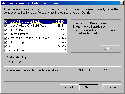The image size is (125, 94).
Task: Click the 19616 K size value
Action: (61, 26)
